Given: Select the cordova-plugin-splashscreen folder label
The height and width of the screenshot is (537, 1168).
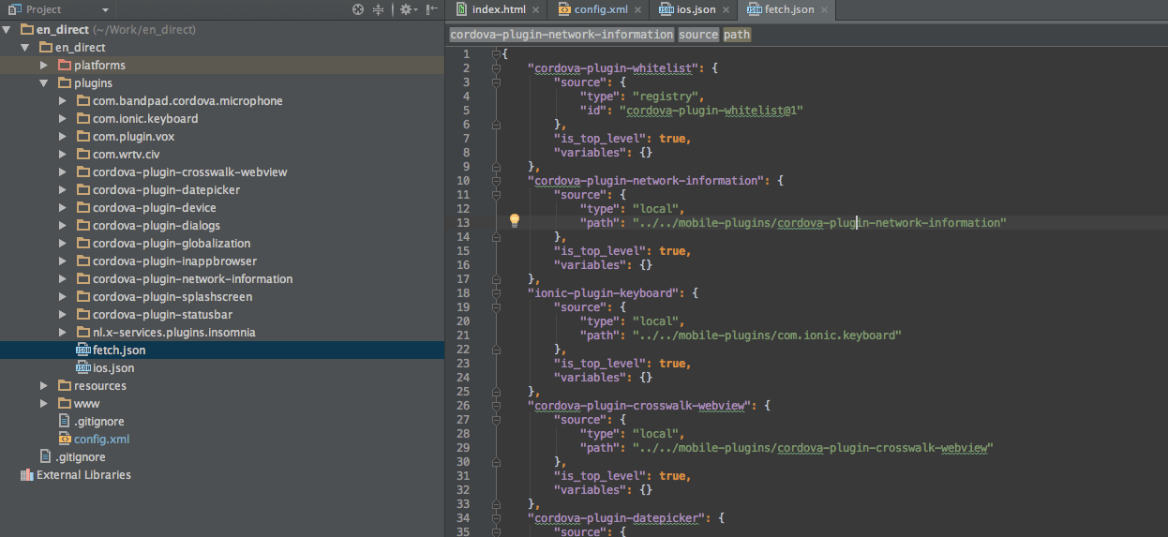Looking at the screenshot, I should click(x=172, y=297).
